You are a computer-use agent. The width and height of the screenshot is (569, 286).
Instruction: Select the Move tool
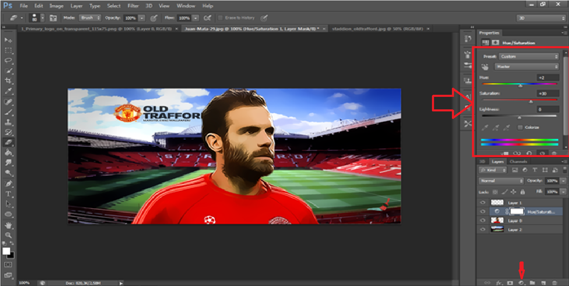[x=8, y=40]
